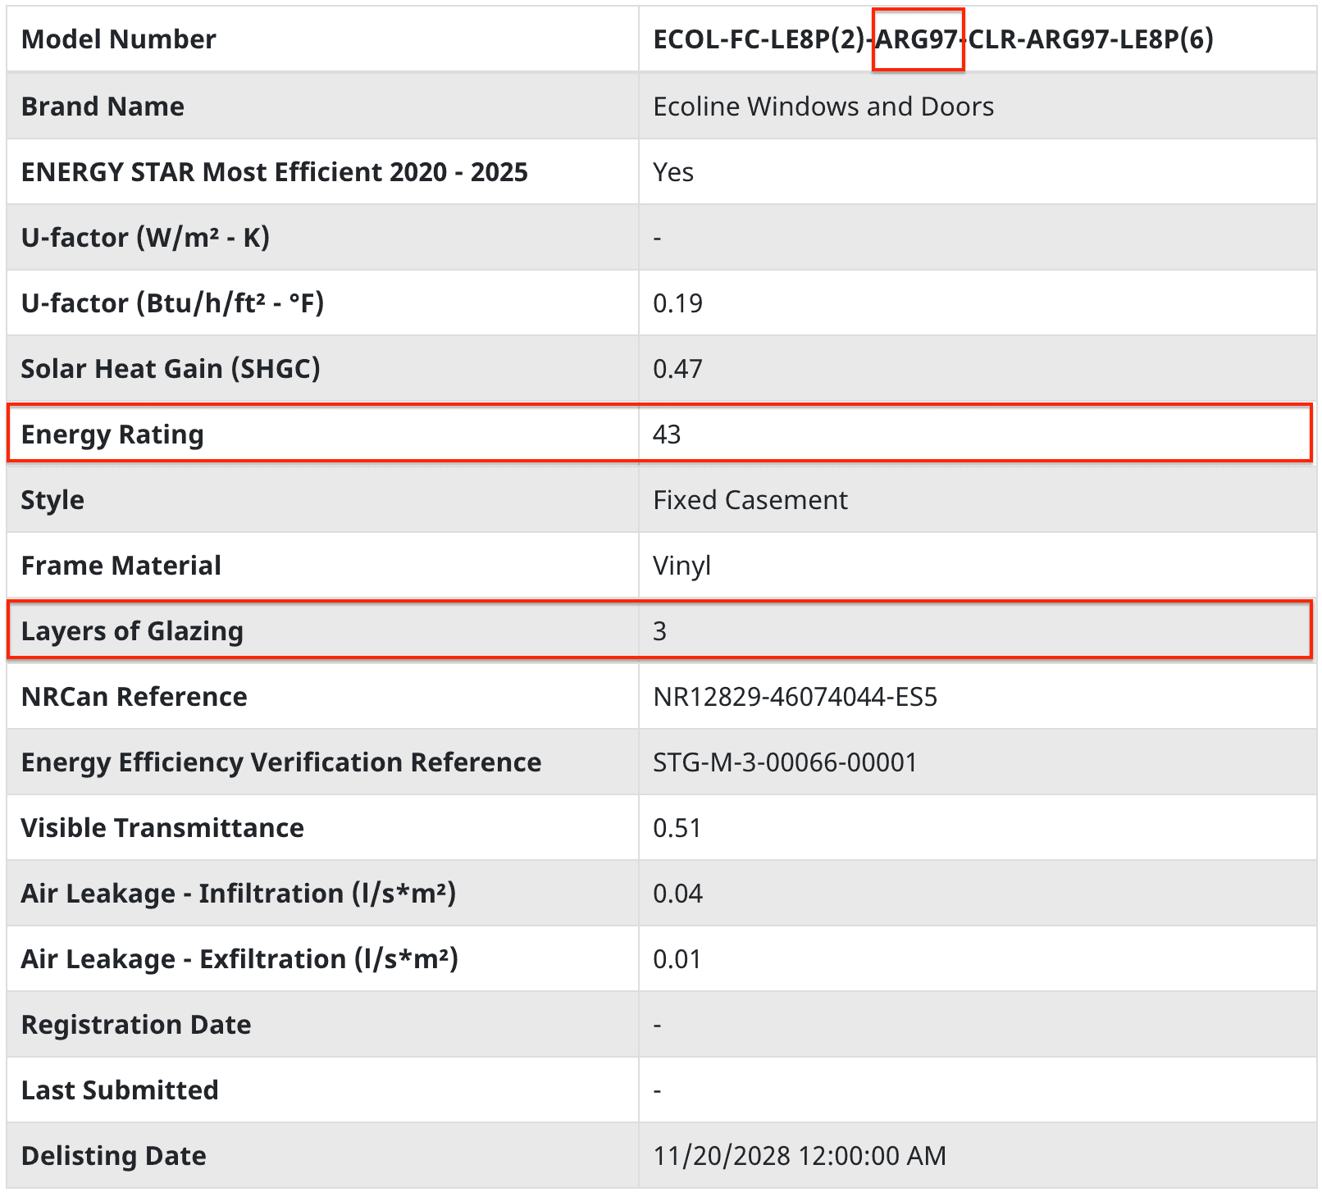Screen dimensions: 1322x1192
Task: Click the Air Leakage Infiltration value 0.04
Action: (677, 894)
